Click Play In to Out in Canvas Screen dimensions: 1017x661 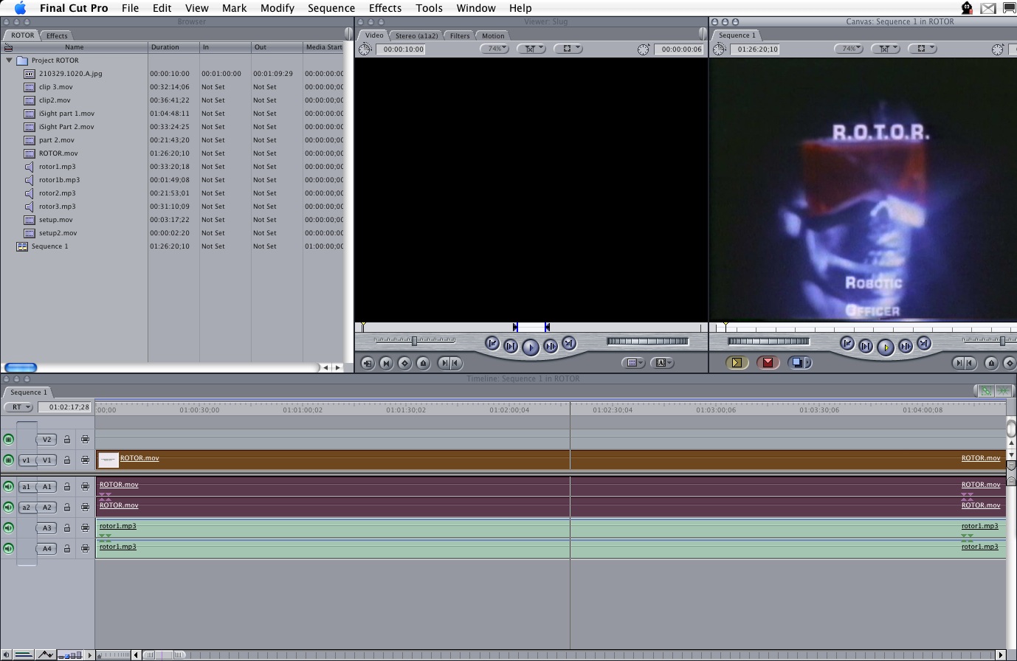866,345
